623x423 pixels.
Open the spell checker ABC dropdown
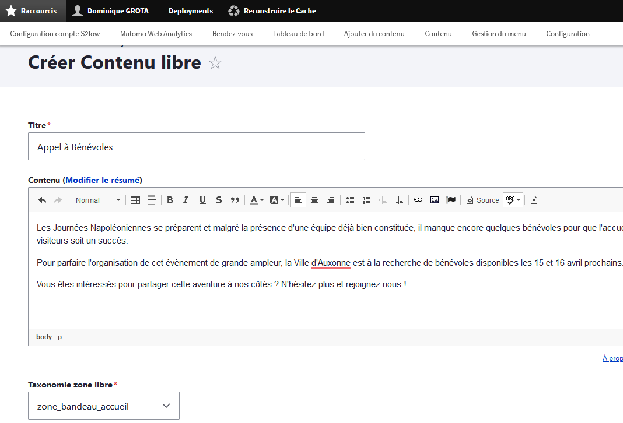(x=513, y=200)
